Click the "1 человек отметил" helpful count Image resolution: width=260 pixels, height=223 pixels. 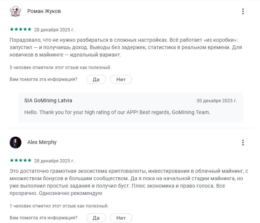59,206
